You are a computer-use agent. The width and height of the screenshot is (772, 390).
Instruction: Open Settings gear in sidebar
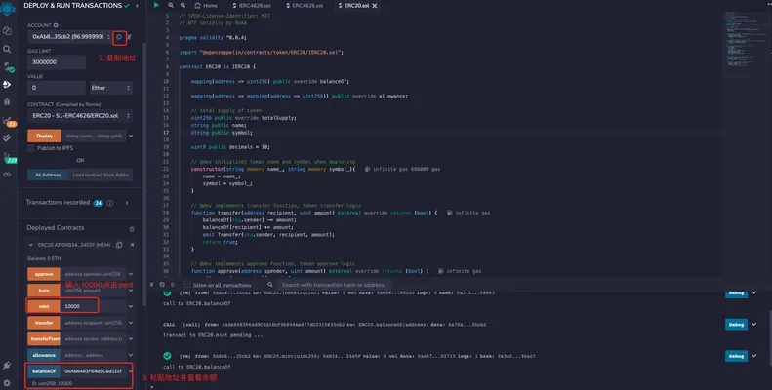point(7,382)
